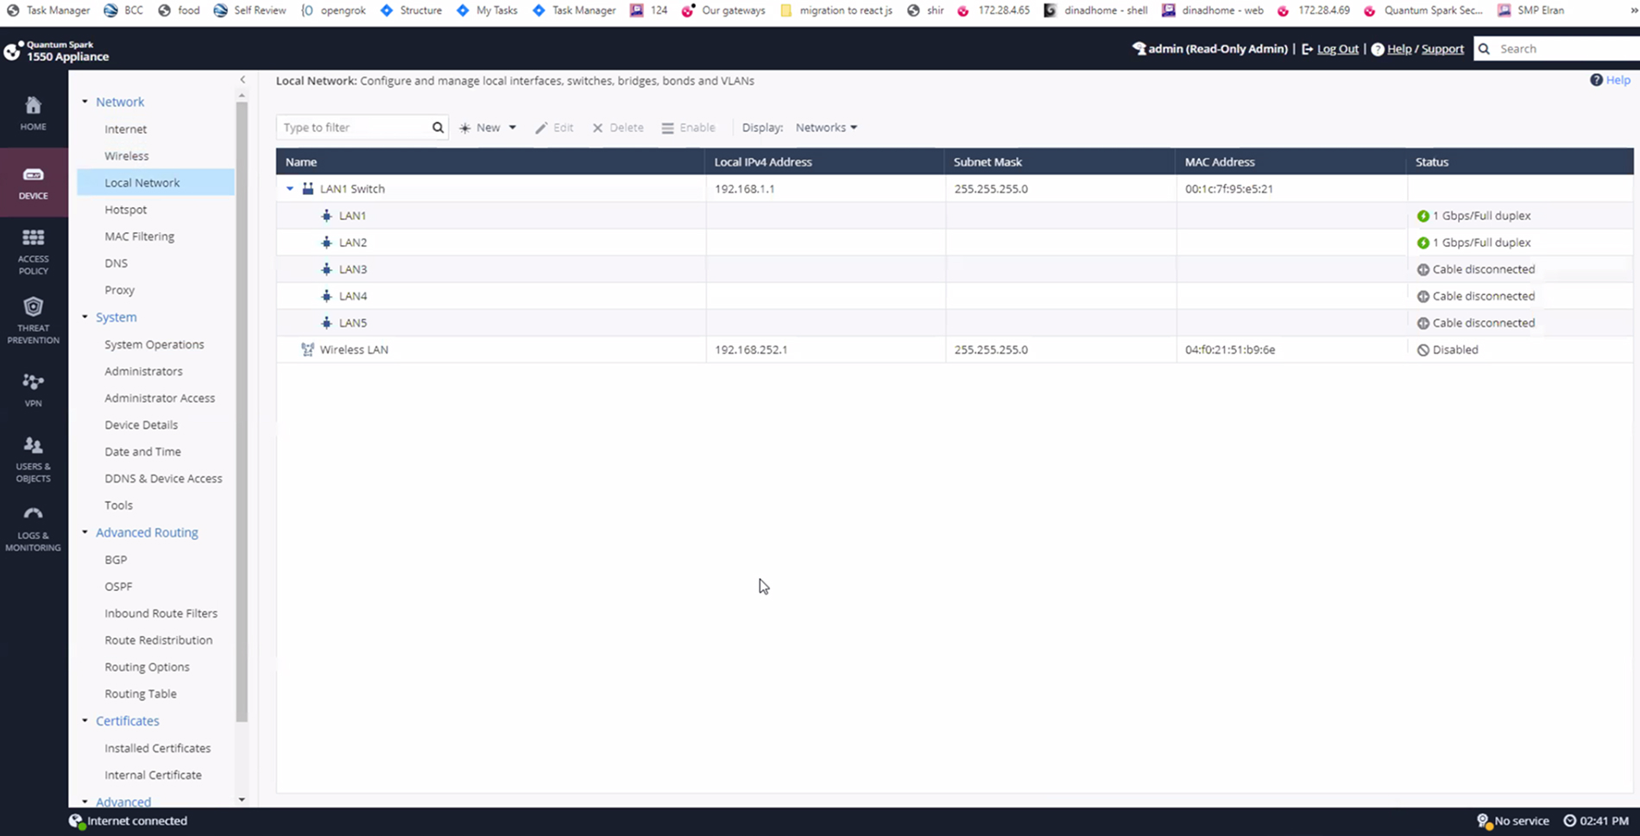Open the VPN sidebar icon
This screenshot has height=836, width=1640.
pyautogui.click(x=33, y=382)
